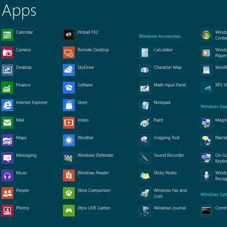Click the "Character Map" label text
This screenshot has height=227, width=227.
click(167, 68)
